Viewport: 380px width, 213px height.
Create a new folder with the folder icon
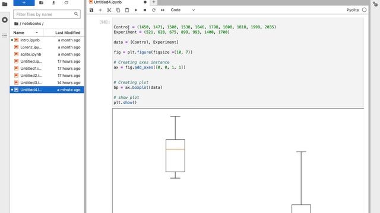41,2
